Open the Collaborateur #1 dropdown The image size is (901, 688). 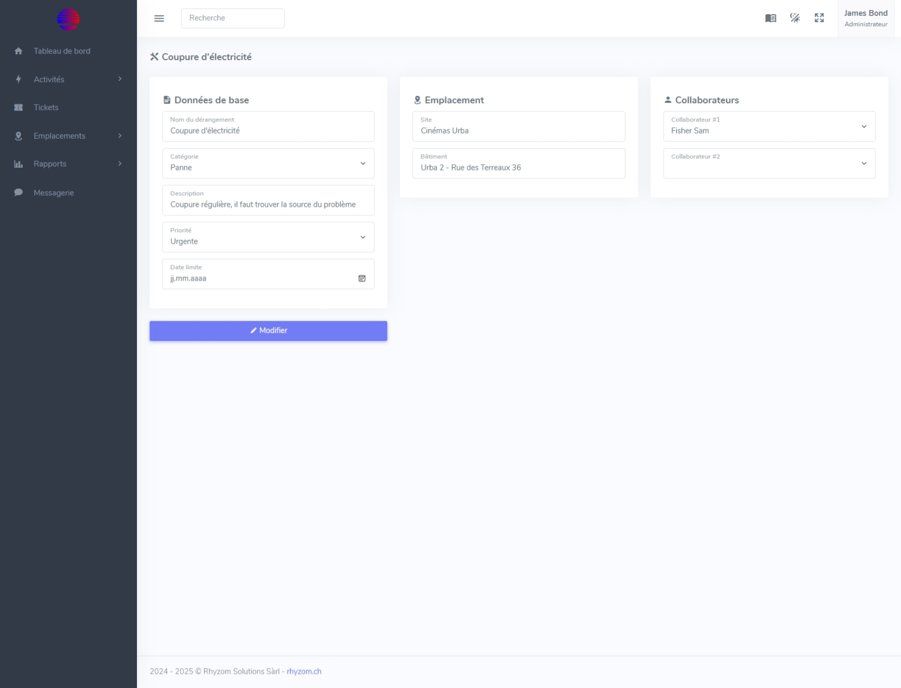tap(769, 127)
